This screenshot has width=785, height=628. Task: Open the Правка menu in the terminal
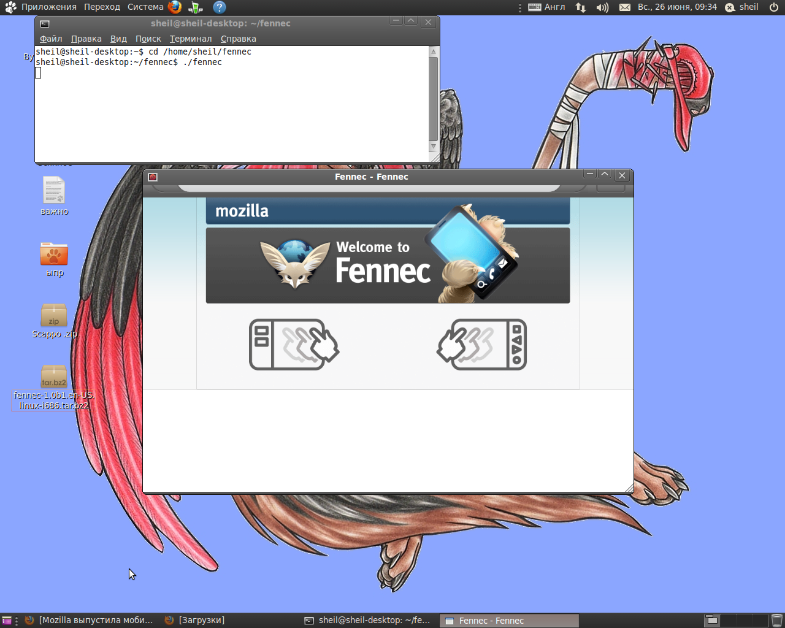coord(86,39)
